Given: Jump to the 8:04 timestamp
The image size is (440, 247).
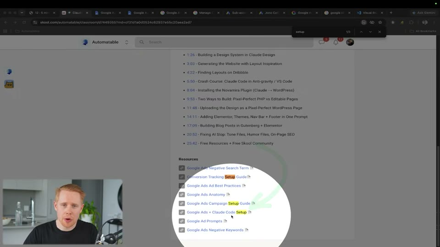Looking at the screenshot, I should [191, 90].
